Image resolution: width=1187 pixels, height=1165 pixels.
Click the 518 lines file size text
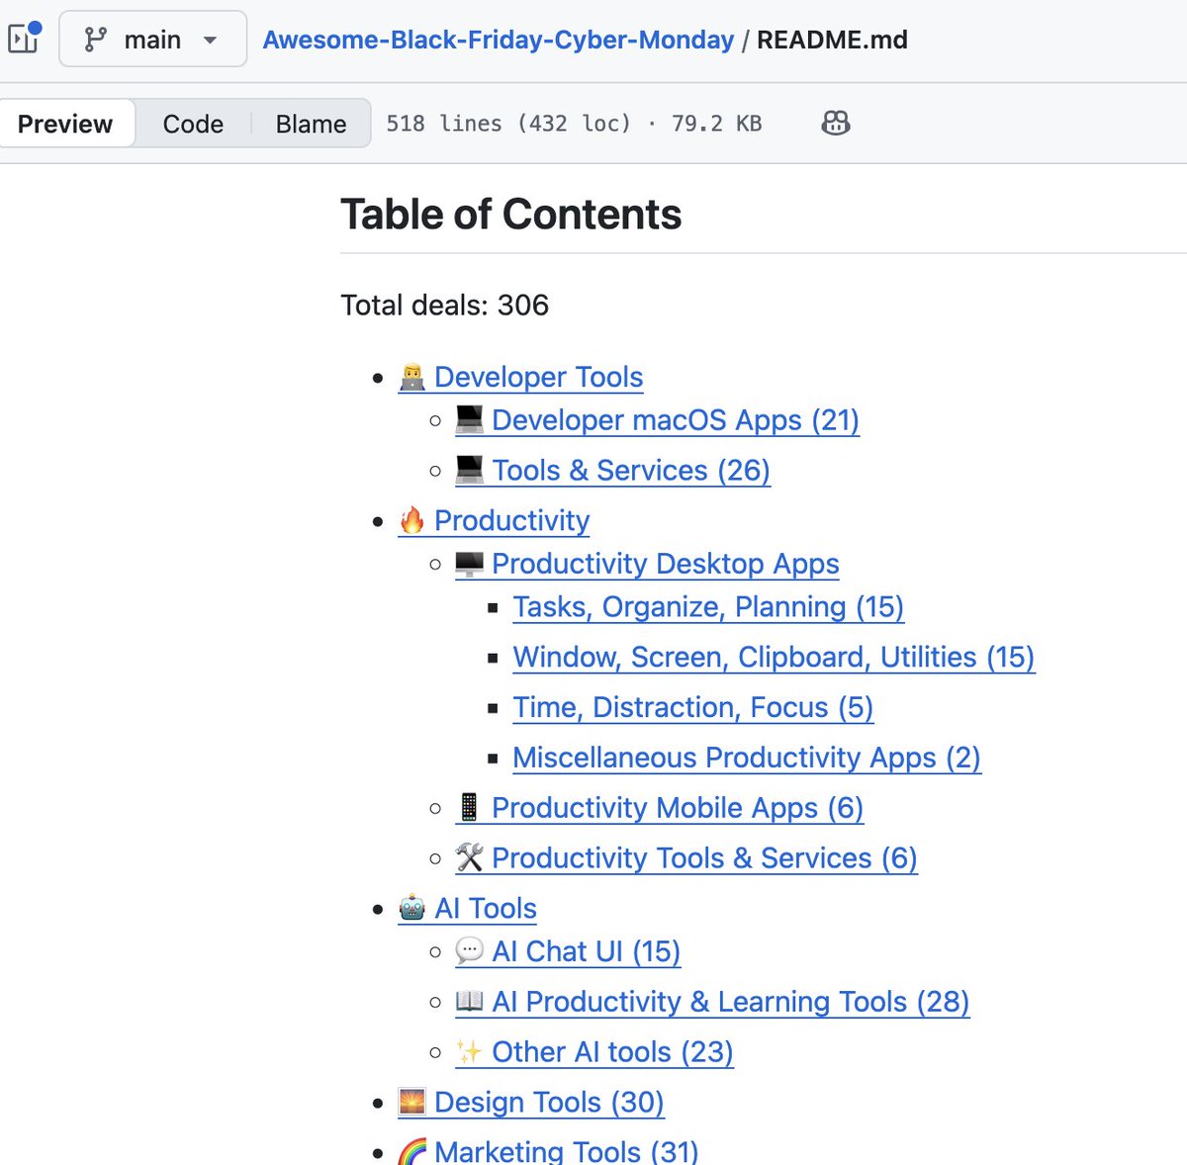(x=574, y=124)
